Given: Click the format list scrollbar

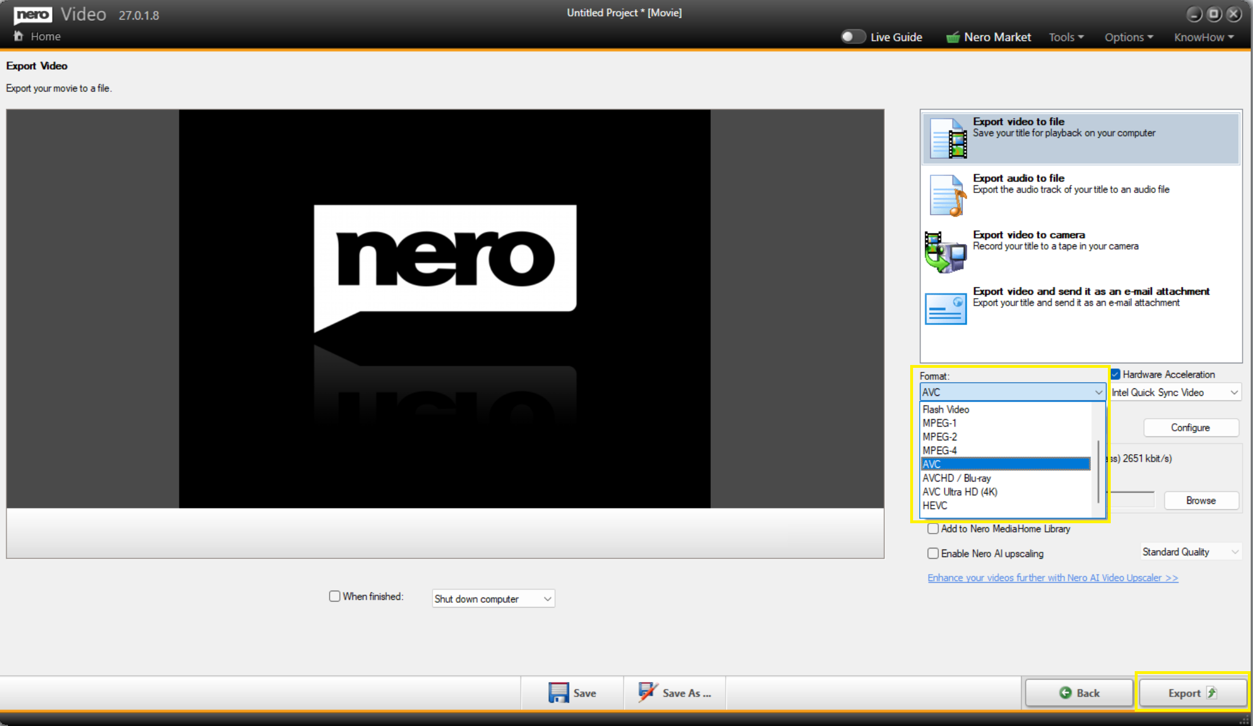Looking at the screenshot, I should click(1098, 471).
